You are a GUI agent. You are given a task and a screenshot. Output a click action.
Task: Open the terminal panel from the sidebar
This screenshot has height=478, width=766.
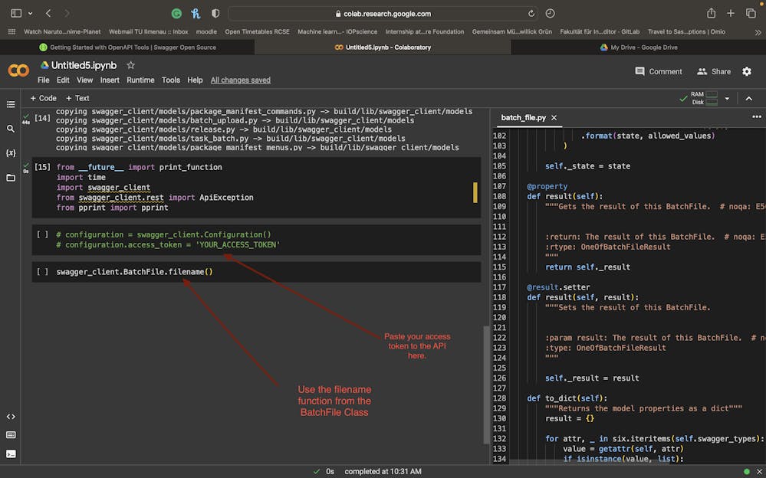pos(11,453)
